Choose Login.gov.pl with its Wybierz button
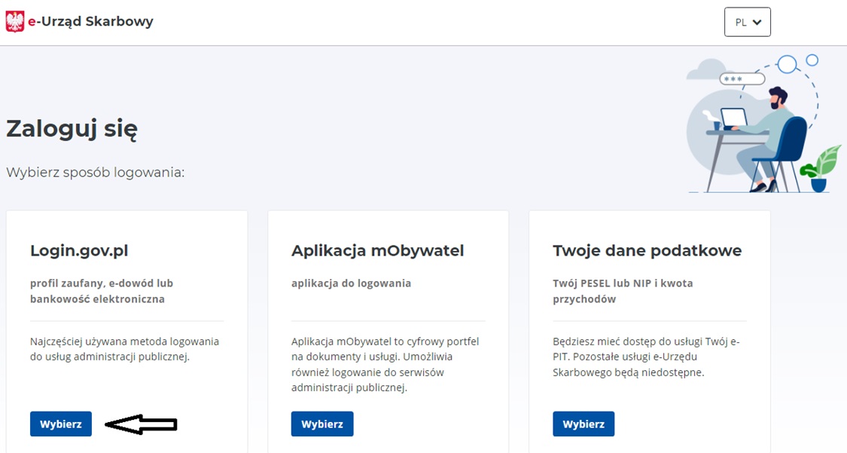Screen dimensions: 847x453 (x=61, y=424)
